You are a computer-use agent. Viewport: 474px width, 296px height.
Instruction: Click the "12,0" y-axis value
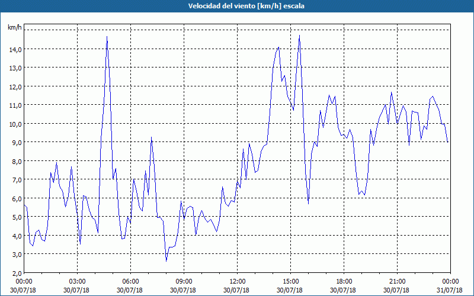click(15, 87)
